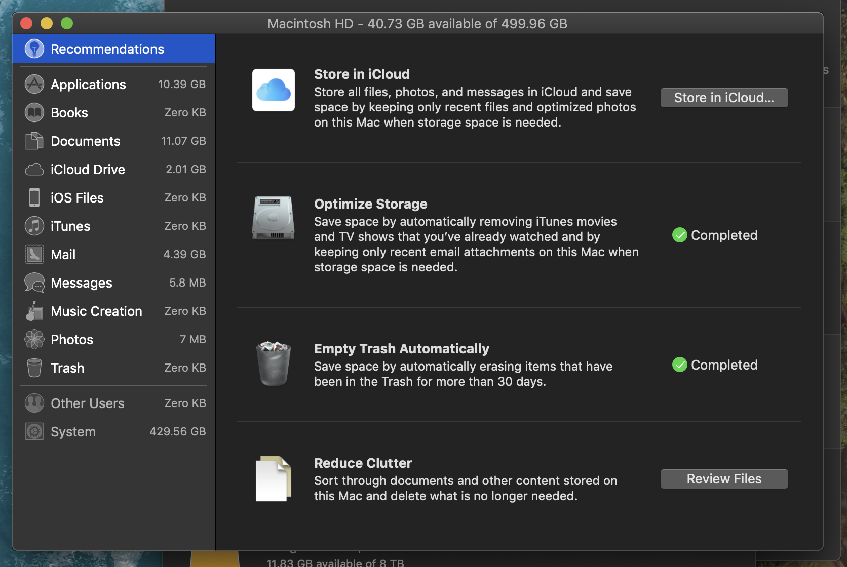Select Recommendations in the sidebar
847x567 pixels.
coord(113,49)
